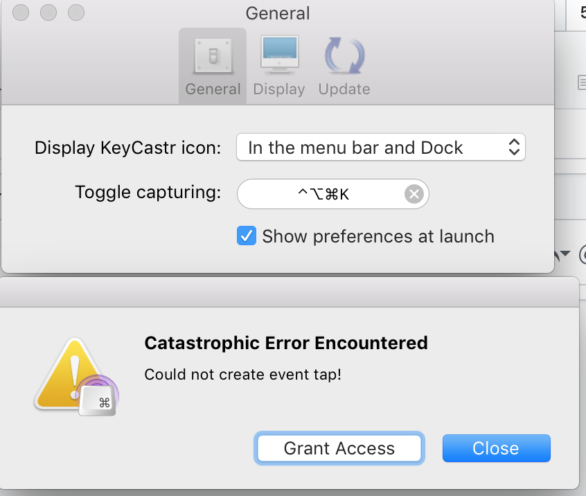This screenshot has height=496, width=586.
Task: Switch to the Display tab label
Action: (x=279, y=89)
